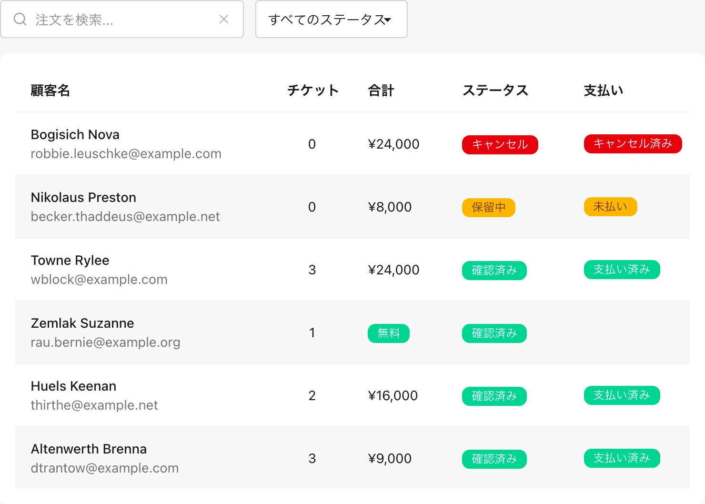Viewport: 705px width, 504px height.
Task: Click Altenwerth Brenna's 確認済み status badge
Action: (x=494, y=459)
